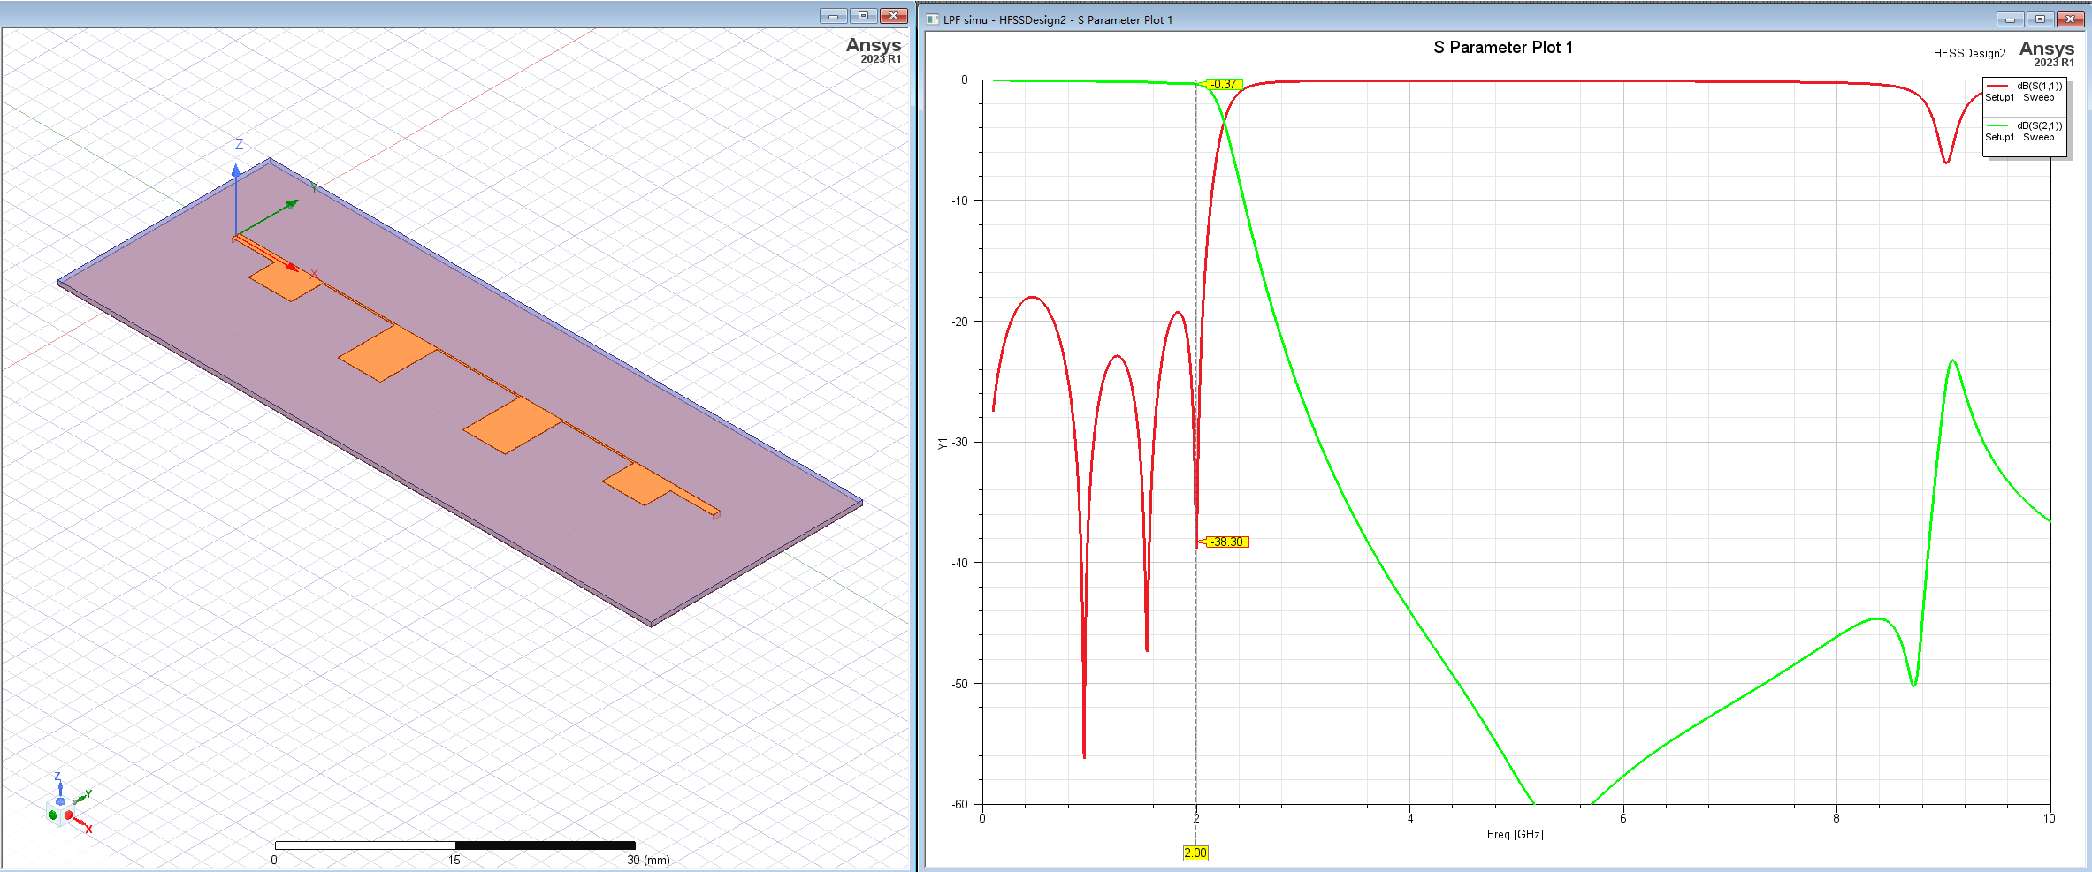
Task: Click the -0.37 marker label
Action: (1225, 85)
